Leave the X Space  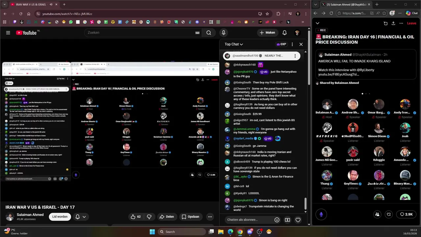click(x=411, y=23)
